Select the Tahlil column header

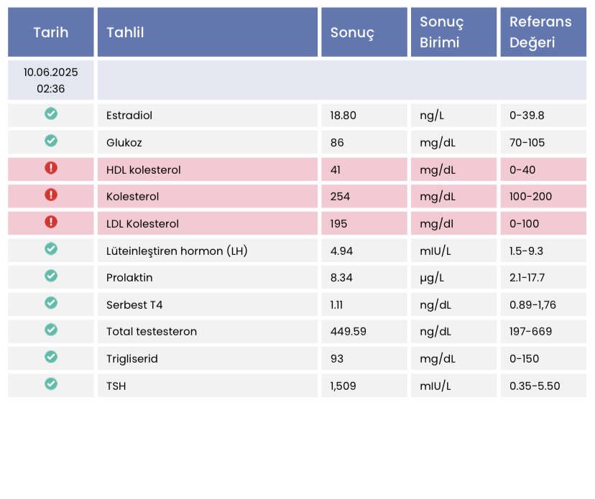[x=208, y=32]
